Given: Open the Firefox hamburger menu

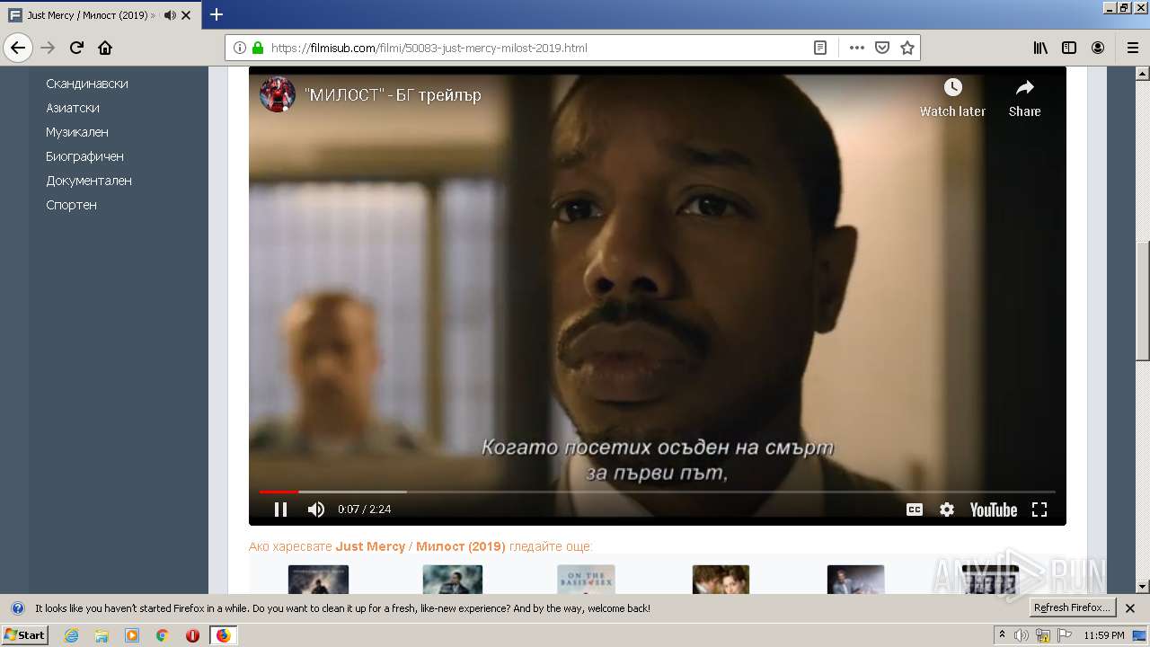Looking at the screenshot, I should point(1132,48).
